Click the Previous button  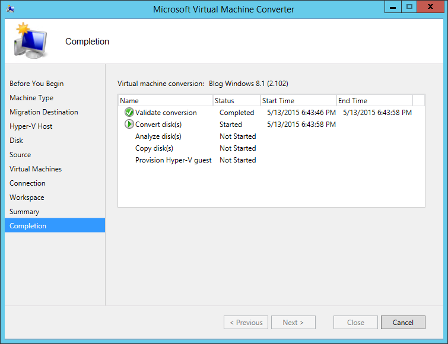coord(246,322)
